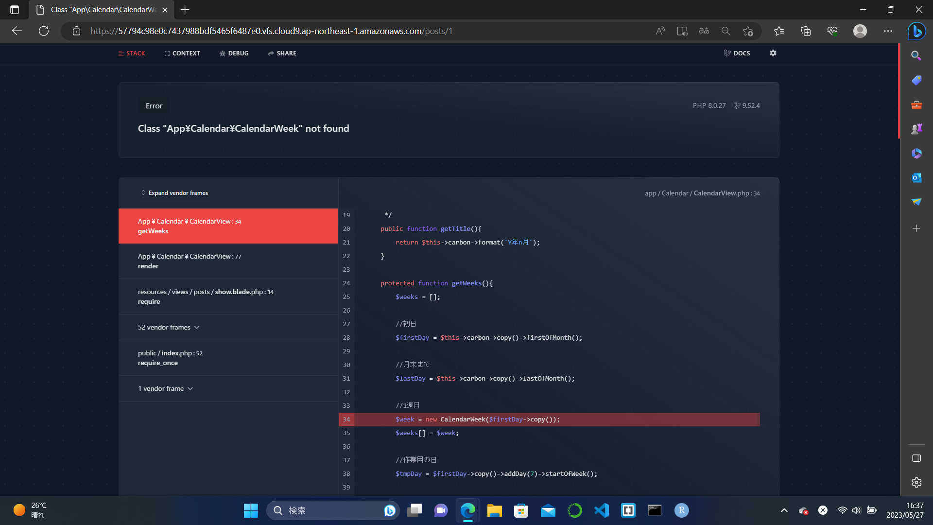Toggle the Edge sidebar visibility button

pyautogui.click(x=916, y=458)
